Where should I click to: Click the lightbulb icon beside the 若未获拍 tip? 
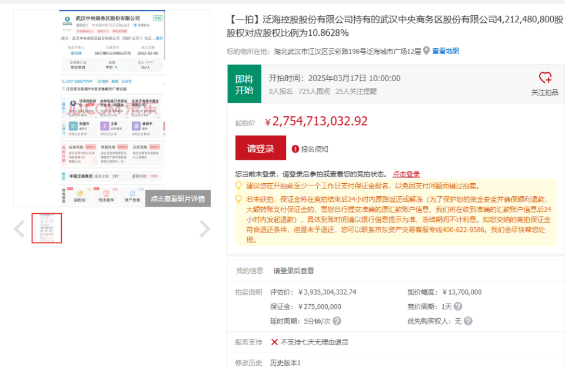pyautogui.click(x=238, y=199)
